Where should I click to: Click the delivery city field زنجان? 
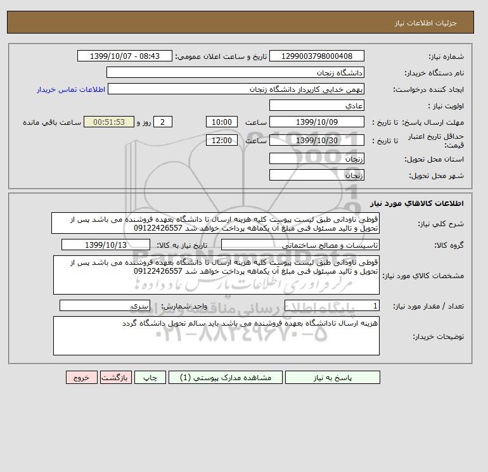316,175
